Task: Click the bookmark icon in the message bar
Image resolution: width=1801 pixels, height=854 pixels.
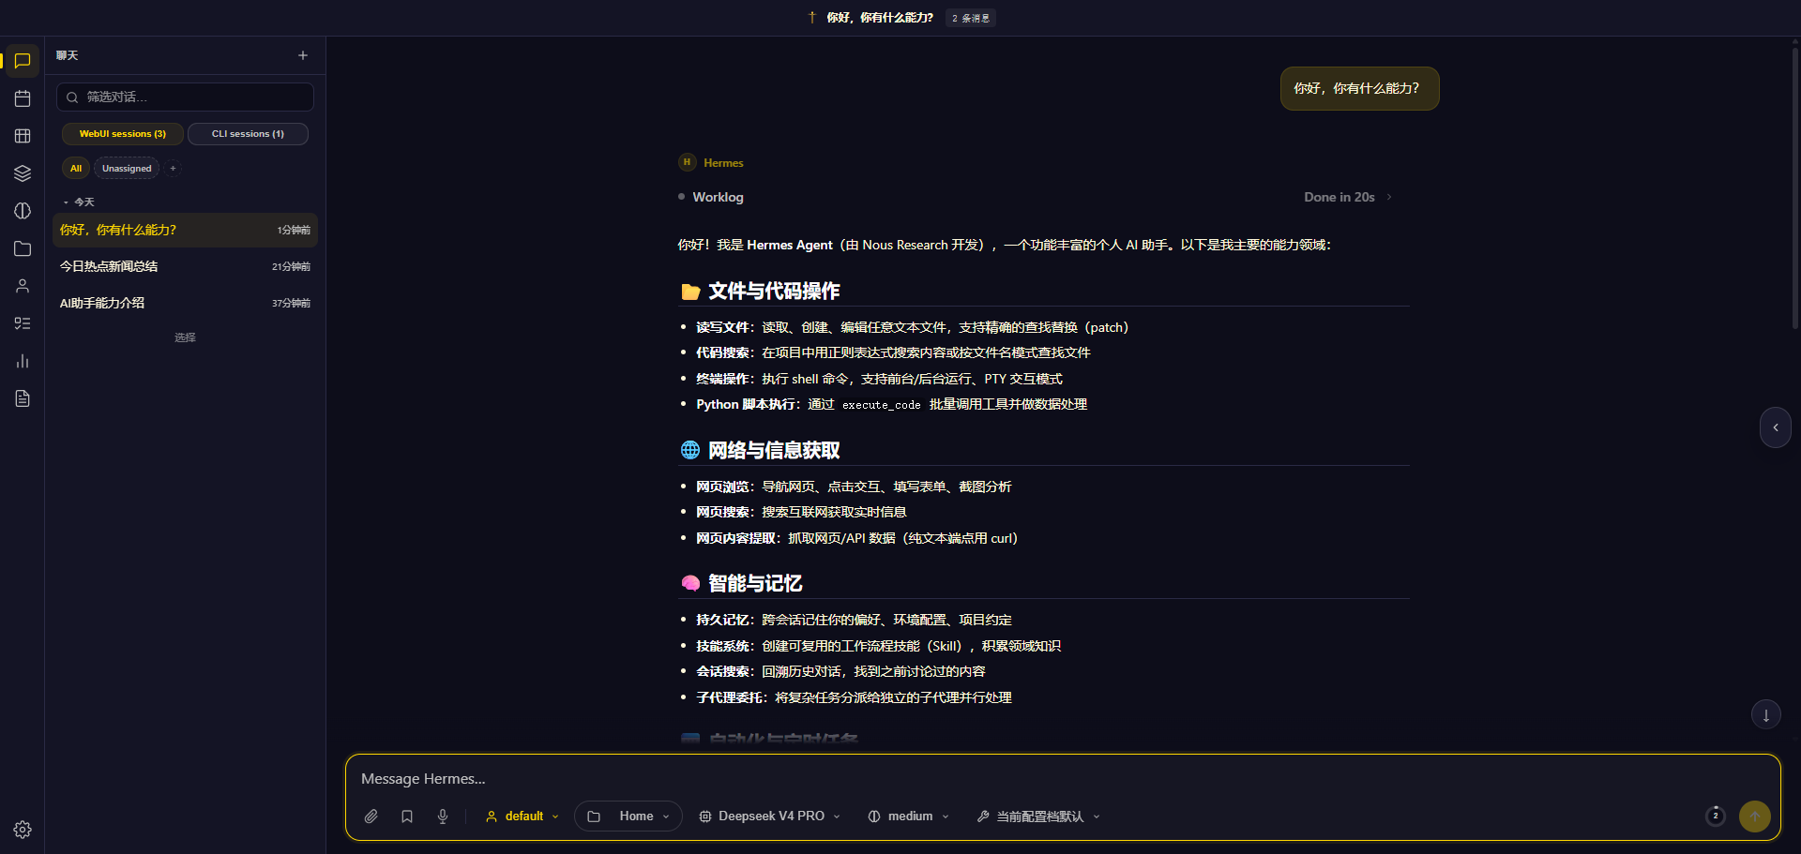Action: click(407, 817)
